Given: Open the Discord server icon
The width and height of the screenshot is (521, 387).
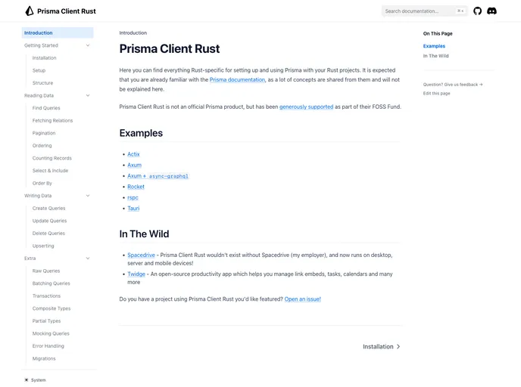Looking at the screenshot, I should 491,11.
